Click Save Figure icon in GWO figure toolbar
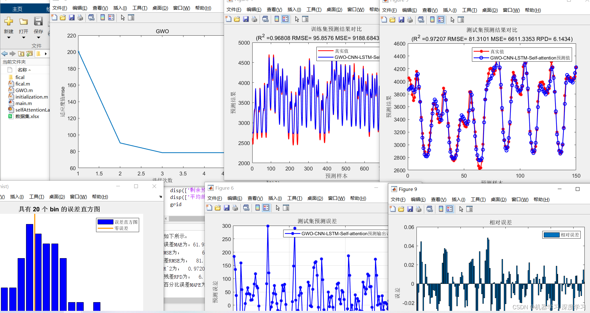This screenshot has height=313, width=590. tap(72, 17)
